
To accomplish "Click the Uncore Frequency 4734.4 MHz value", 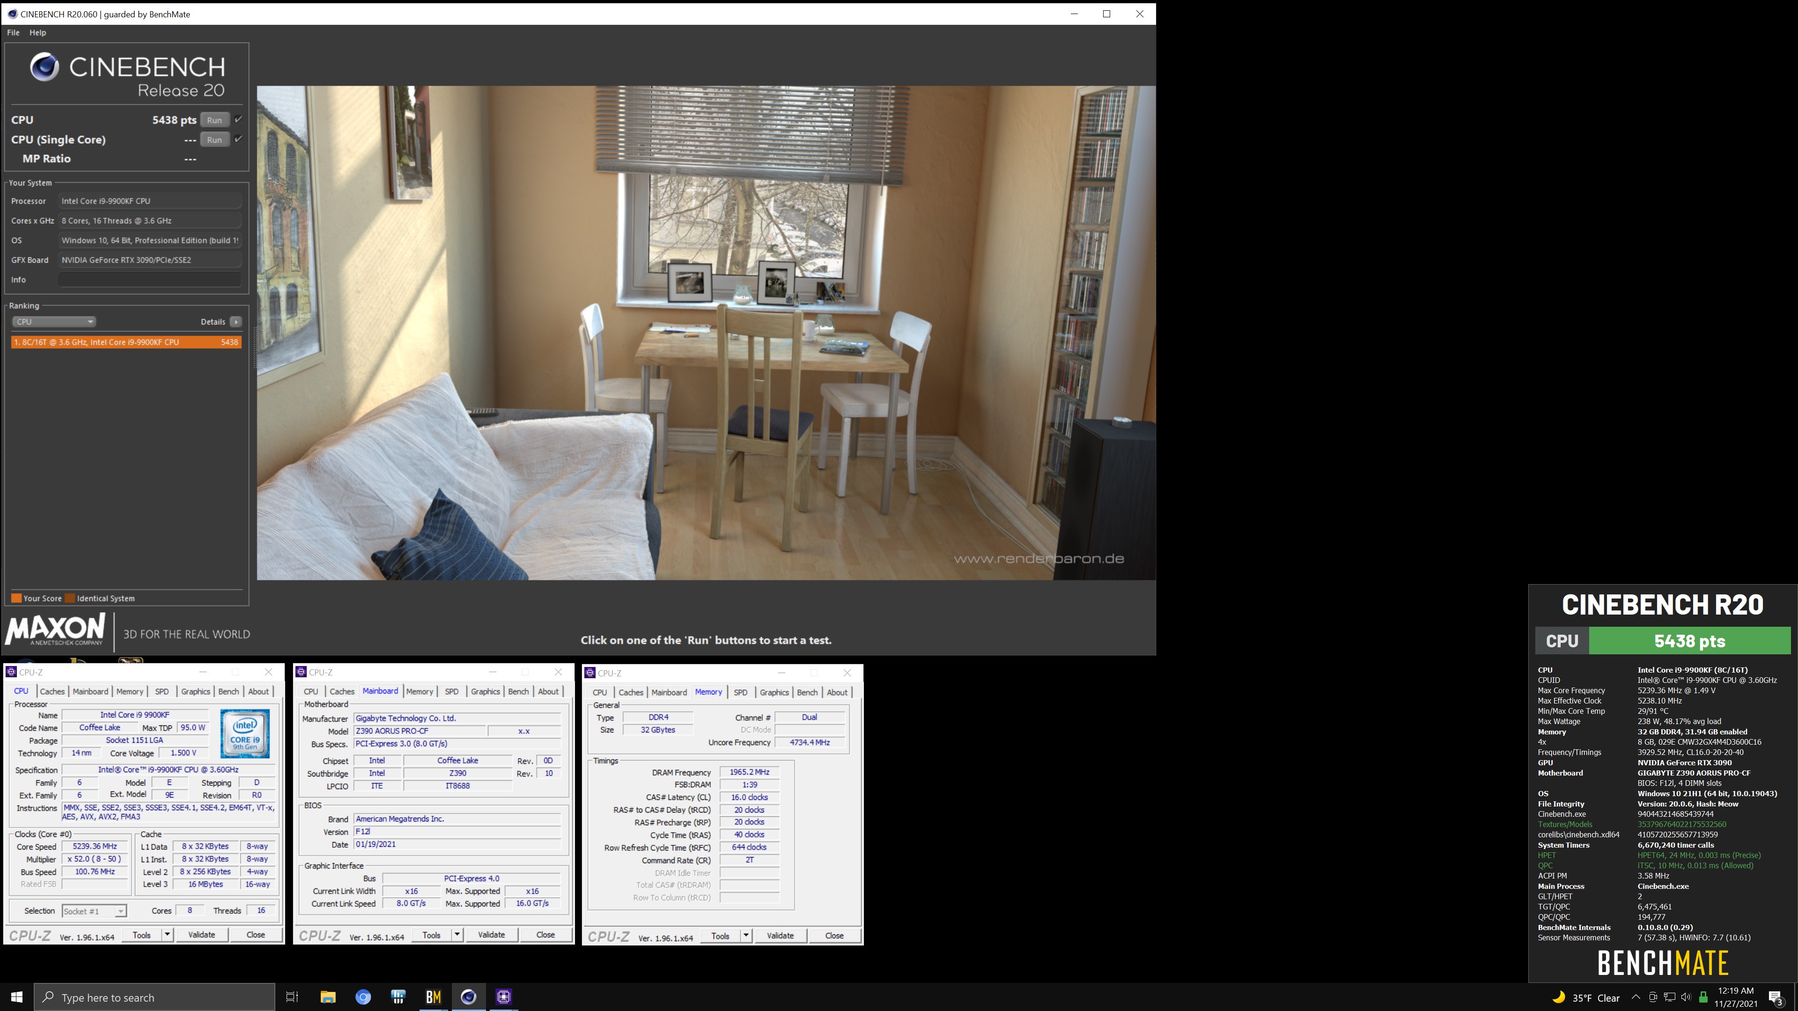I will click(x=810, y=742).
